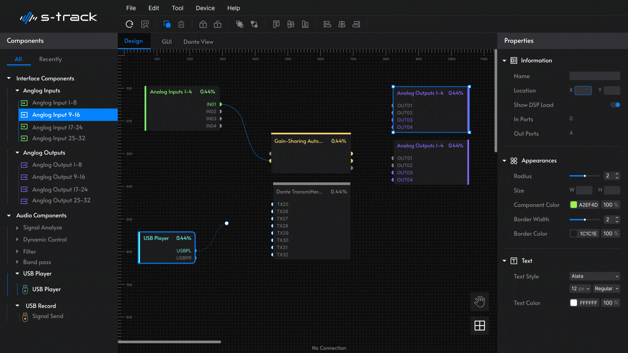Click the trash delete icon

pos(181,24)
